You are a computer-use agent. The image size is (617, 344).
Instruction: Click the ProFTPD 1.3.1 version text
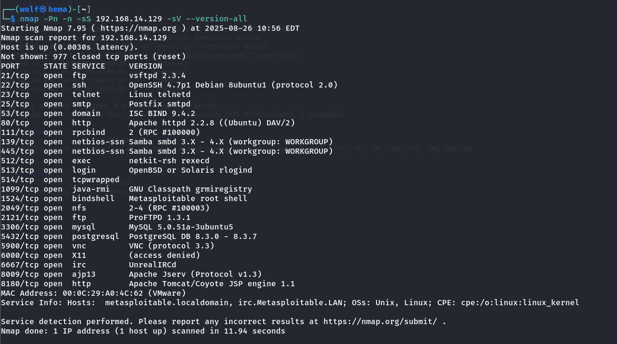[159, 218]
